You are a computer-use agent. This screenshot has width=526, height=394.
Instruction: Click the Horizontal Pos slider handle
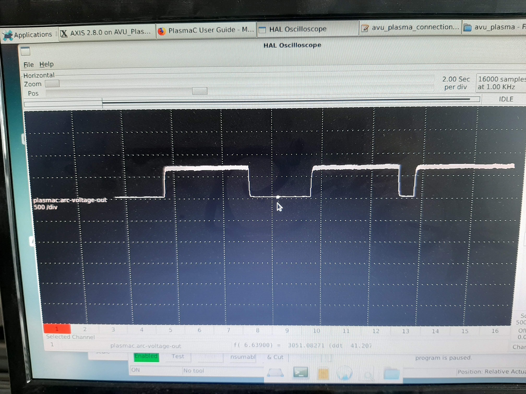point(200,91)
